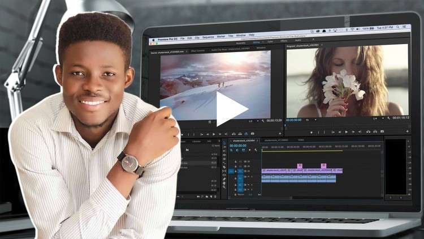Go to In point in Program monitor
Image resolution: width=424 pixels, height=239 pixels.
coord(334,132)
